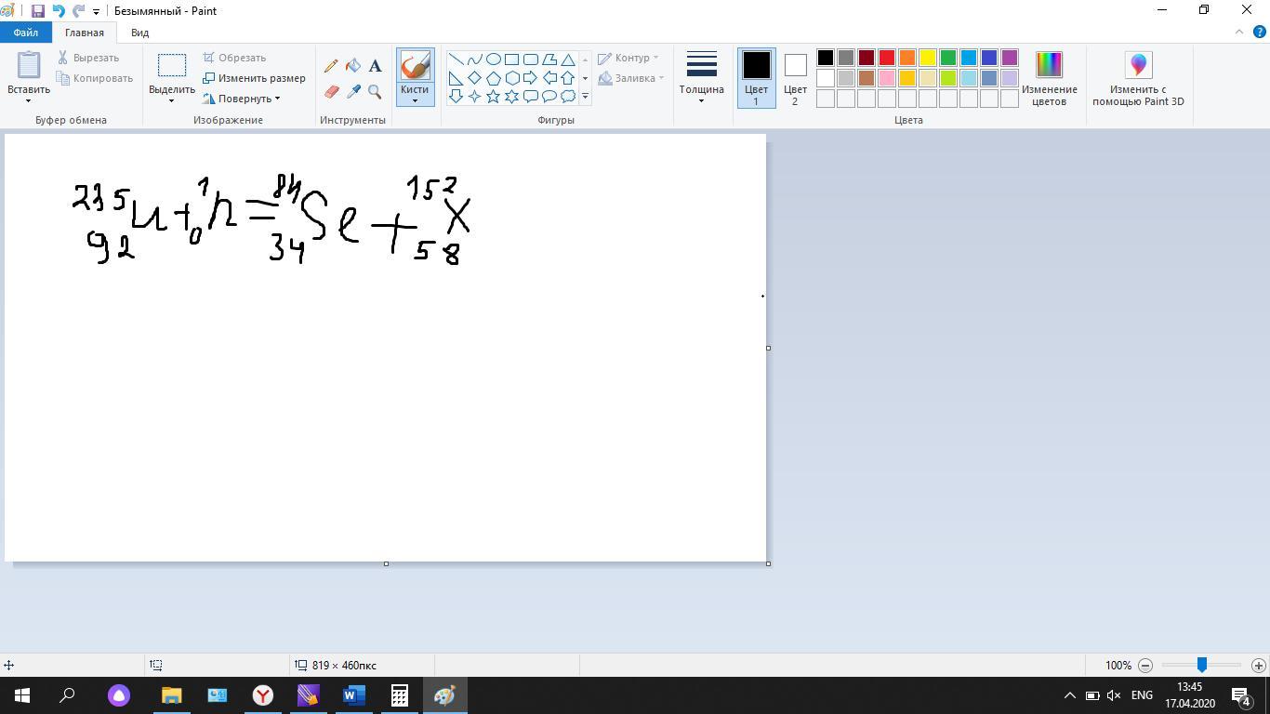This screenshot has height=714, width=1270.
Task: Select the five-point star shape
Action: coord(493,96)
